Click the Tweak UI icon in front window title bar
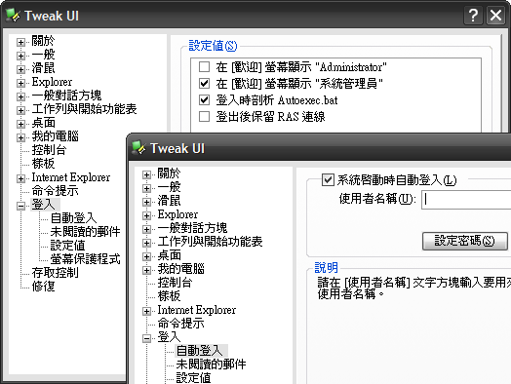Viewport: 511px width, 384px height. pos(138,148)
